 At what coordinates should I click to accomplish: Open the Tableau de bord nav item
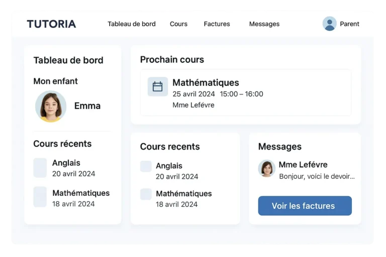click(x=132, y=24)
